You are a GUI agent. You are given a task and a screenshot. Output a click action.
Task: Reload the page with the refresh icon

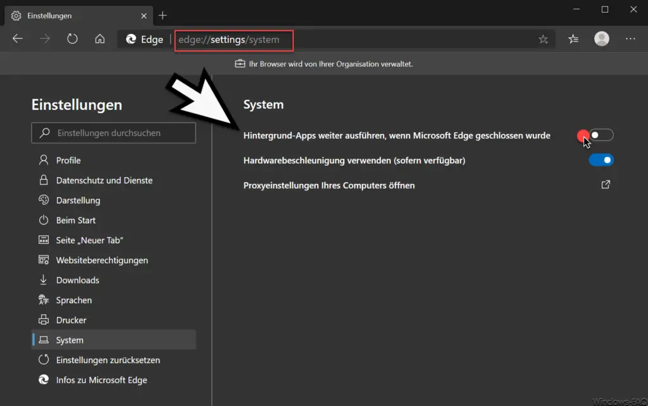click(x=72, y=39)
